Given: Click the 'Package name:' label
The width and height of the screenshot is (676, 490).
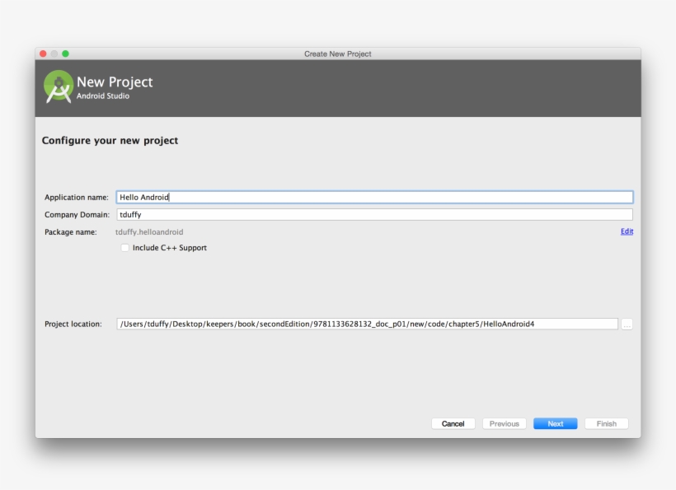Looking at the screenshot, I should click(71, 232).
